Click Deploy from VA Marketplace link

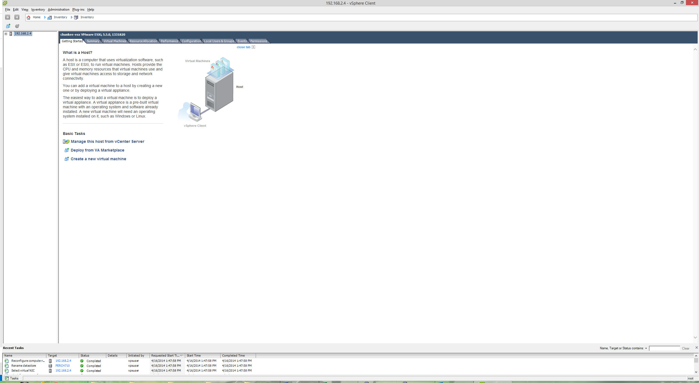pyautogui.click(x=97, y=150)
